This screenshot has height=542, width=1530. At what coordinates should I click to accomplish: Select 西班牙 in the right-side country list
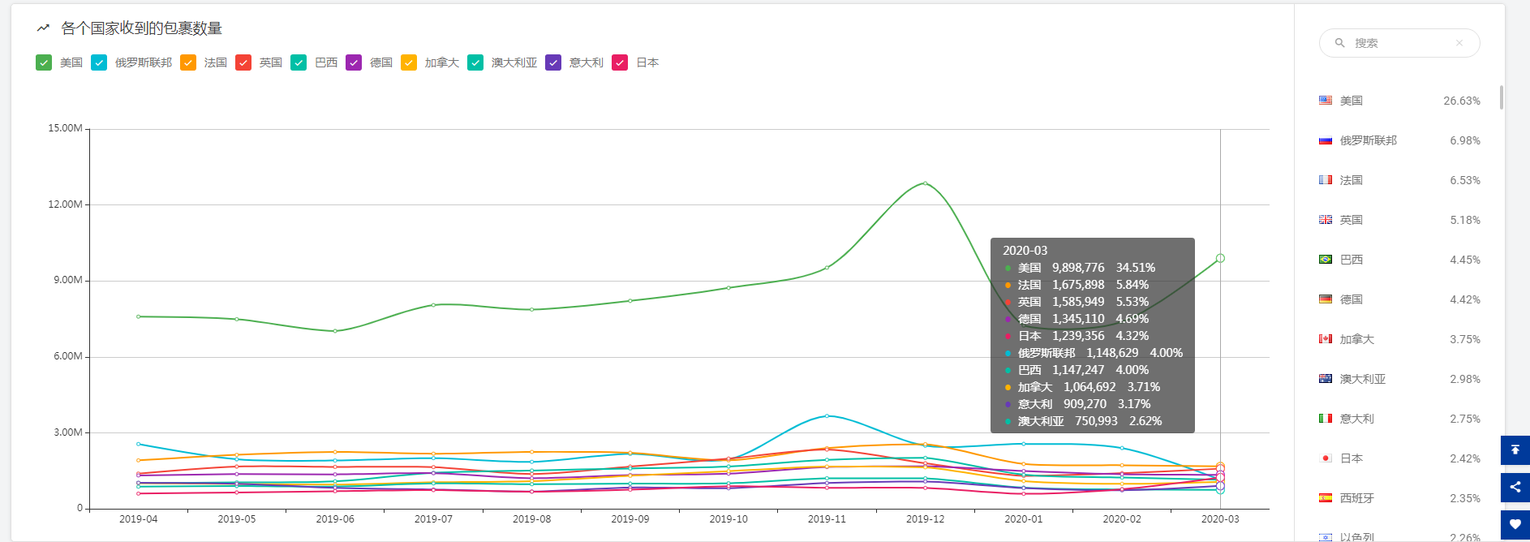click(x=1356, y=498)
